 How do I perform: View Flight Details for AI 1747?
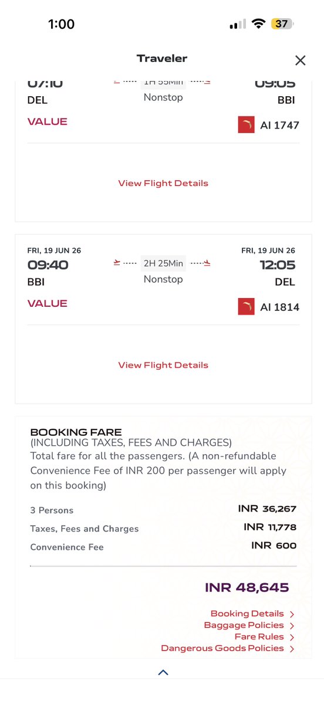tap(163, 183)
